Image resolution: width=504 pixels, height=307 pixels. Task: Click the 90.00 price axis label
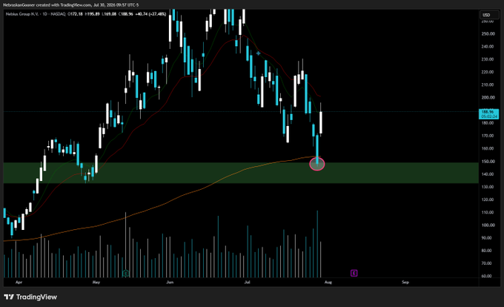tap(488, 238)
